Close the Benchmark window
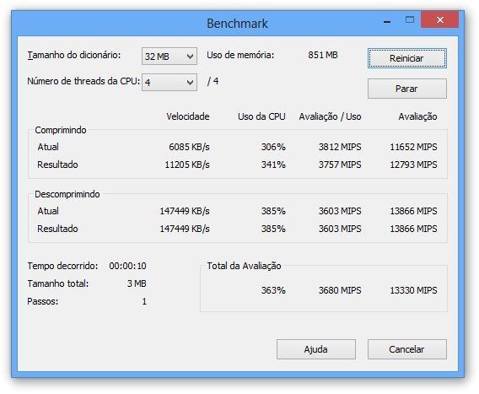The width and height of the screenshot is (479, 394). 440,20
